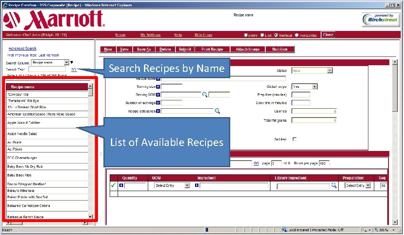The width and height of the screenshot is (404, 235).
Task: Click the Close button in the red bar
Action: coord(328,35)
